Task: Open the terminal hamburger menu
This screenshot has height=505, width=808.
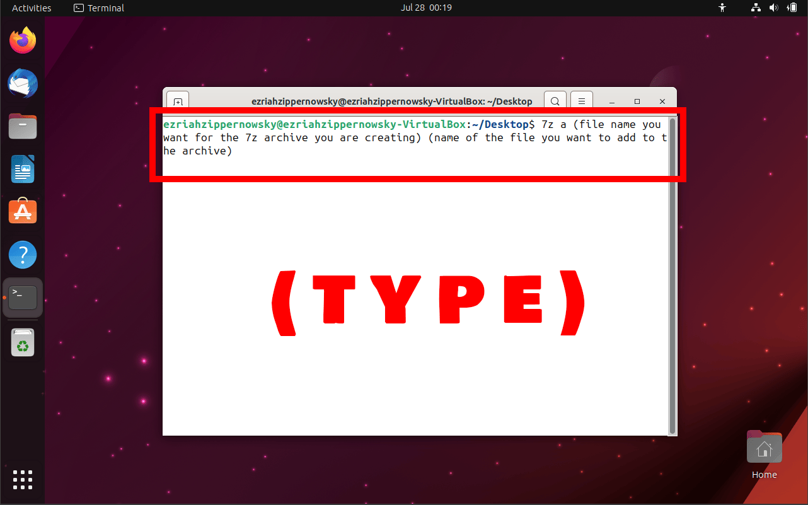Action: tap(581, 101)
